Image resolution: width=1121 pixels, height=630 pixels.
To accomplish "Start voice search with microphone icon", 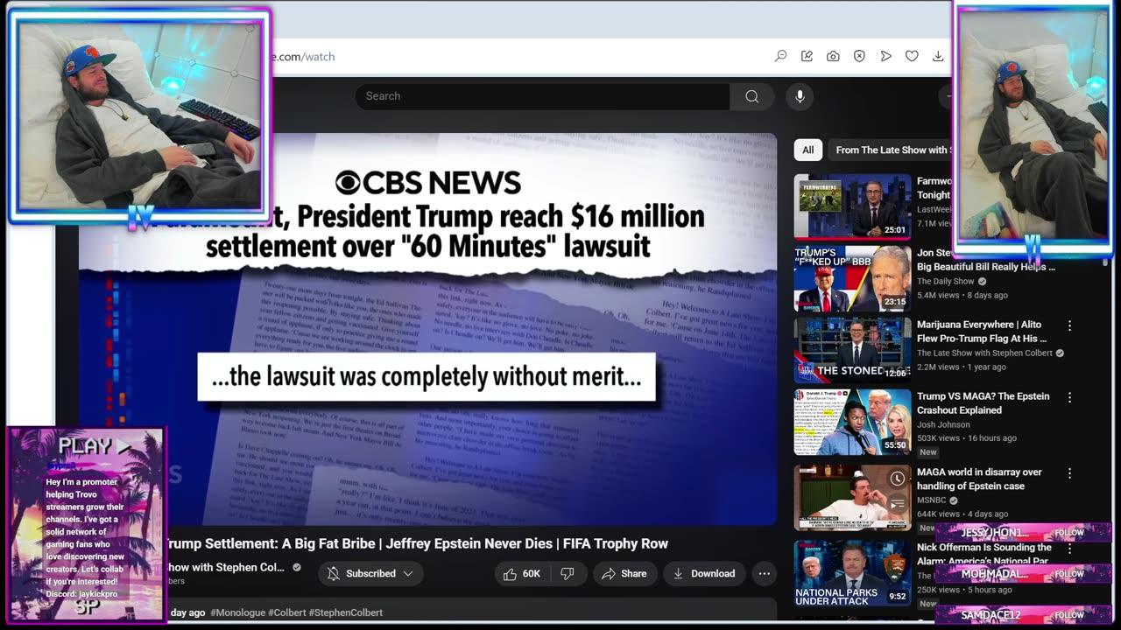I will coord(800,96).
